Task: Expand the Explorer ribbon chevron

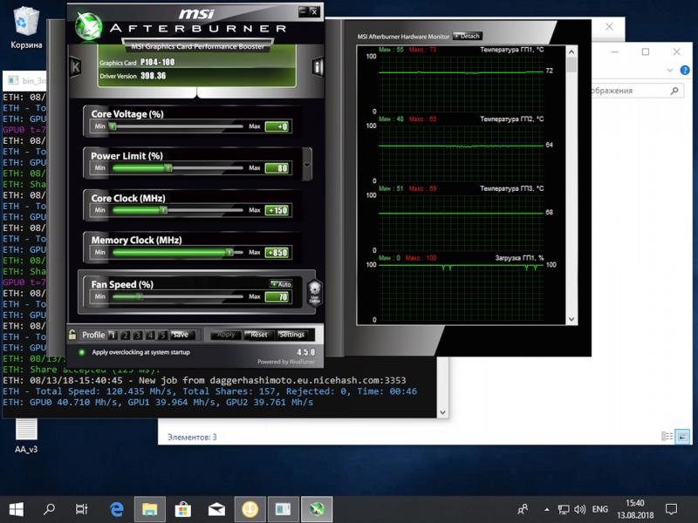Action: coord(670,71)
